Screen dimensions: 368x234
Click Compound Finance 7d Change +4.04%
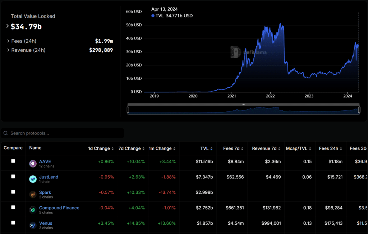[x=137, y=208]
